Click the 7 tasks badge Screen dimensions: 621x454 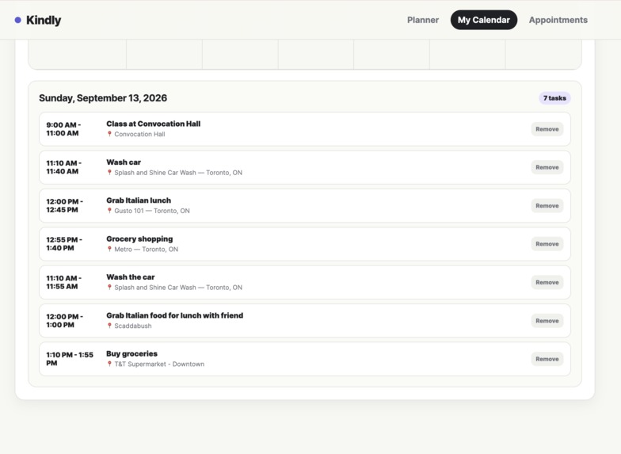pos(554,98)
